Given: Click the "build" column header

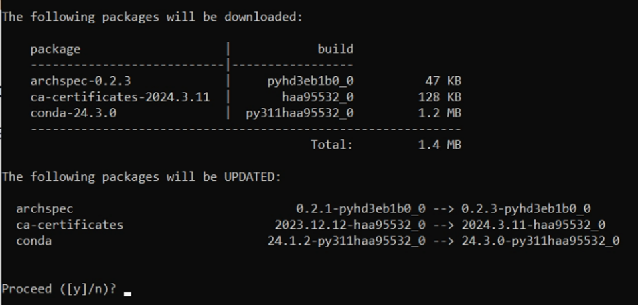Looking at the screenshot, I should point(335,49).
